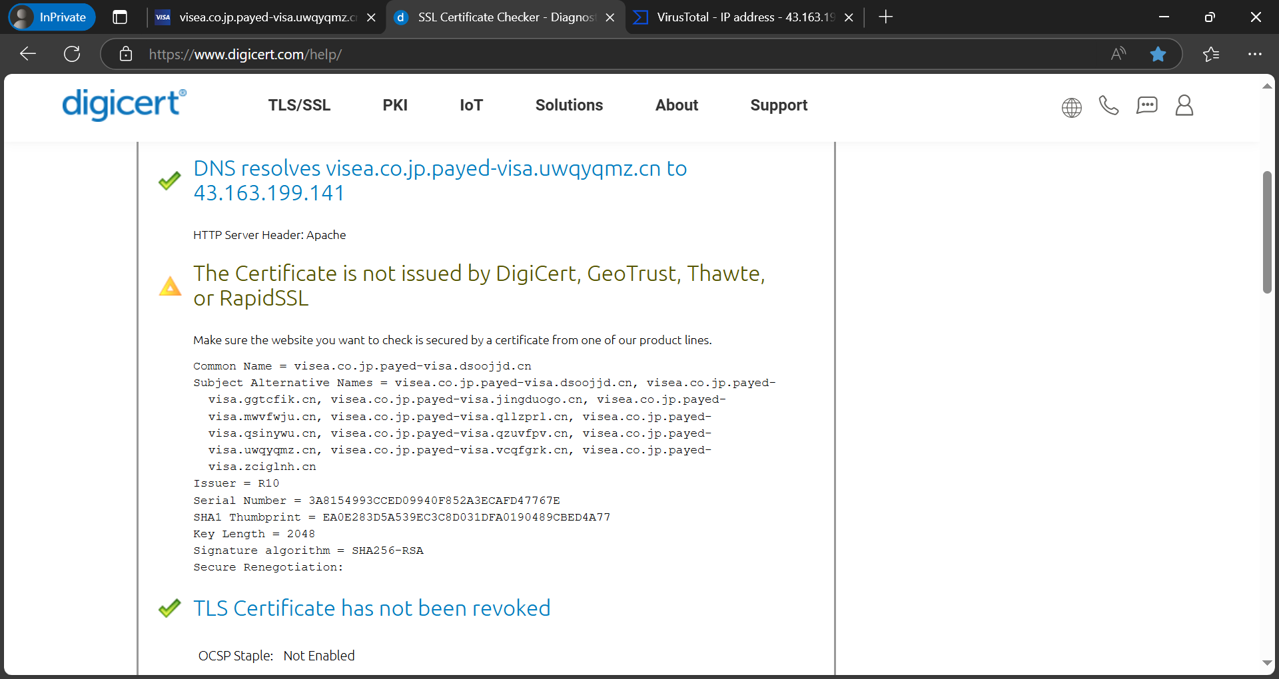
Task: Click the yellow warning triangle icon
Action: pyautogui.click(x=170, y=286)
